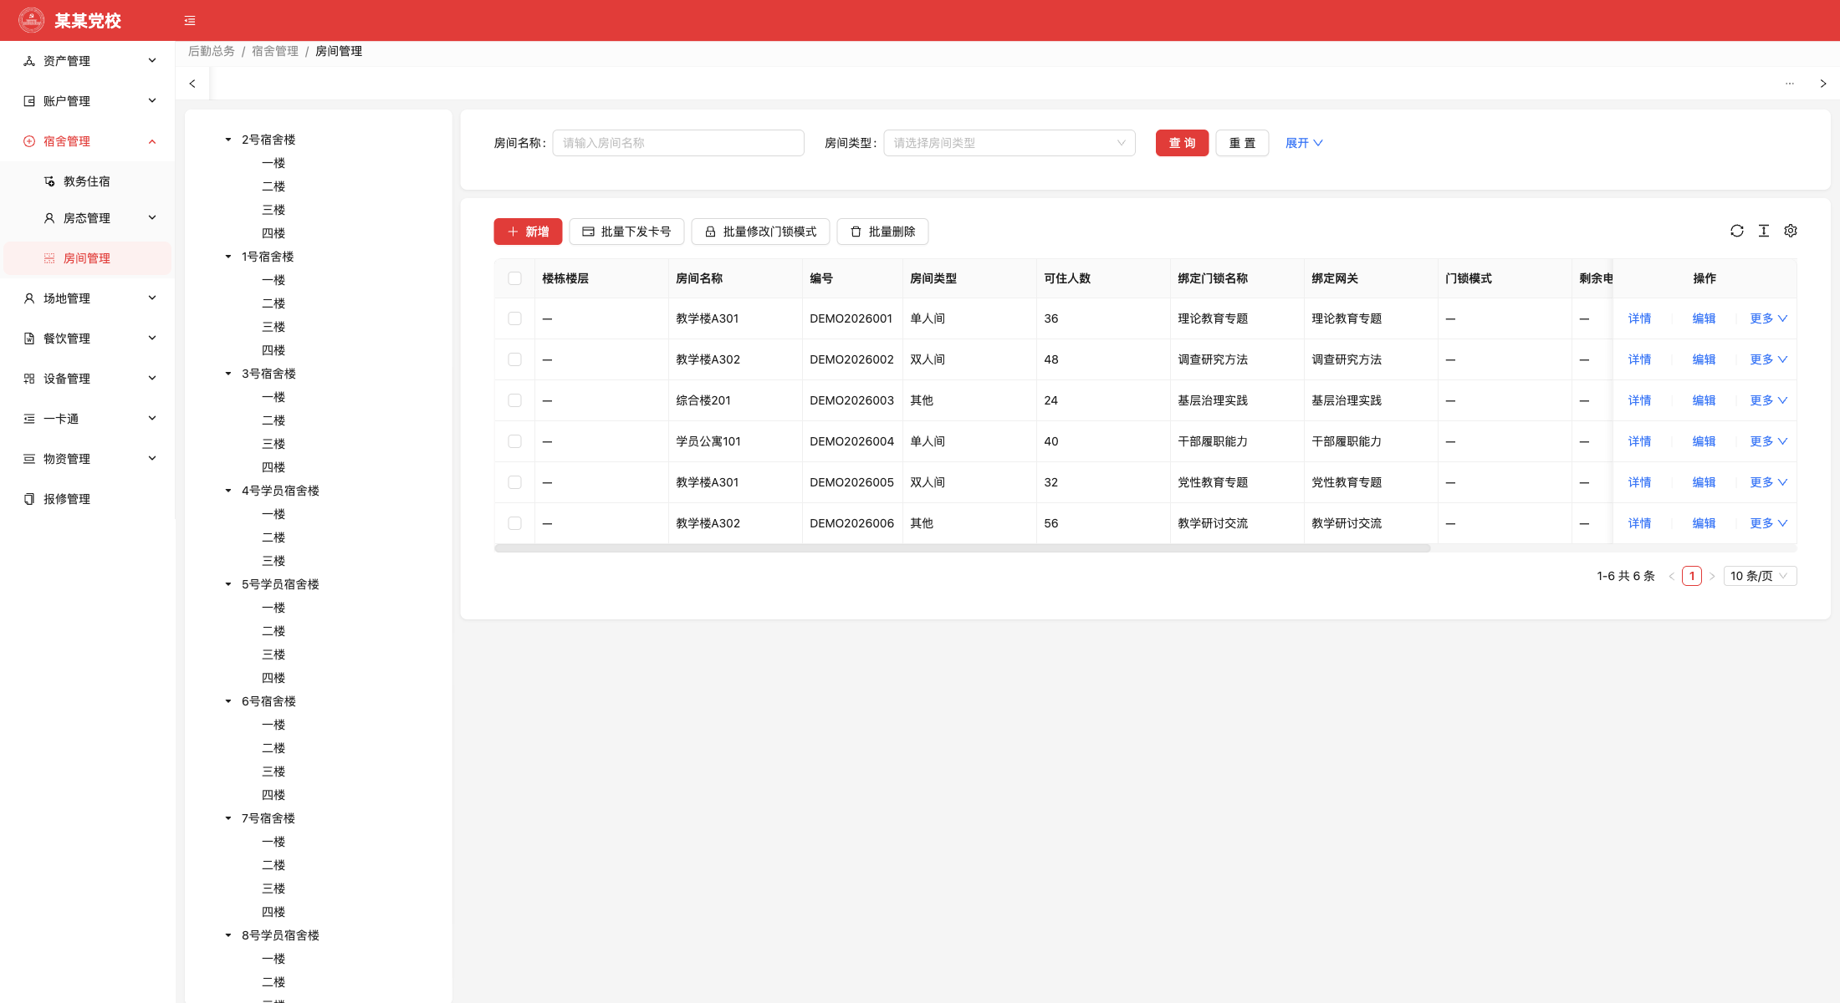Open the 场地管理 sidebar menu
The image size is (1840, 1003).
[x=89, y=298]
